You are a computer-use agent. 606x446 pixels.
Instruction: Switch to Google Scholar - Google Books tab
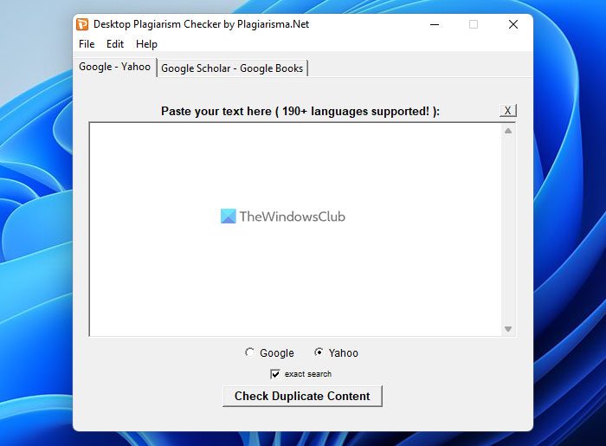coord(232,68)
